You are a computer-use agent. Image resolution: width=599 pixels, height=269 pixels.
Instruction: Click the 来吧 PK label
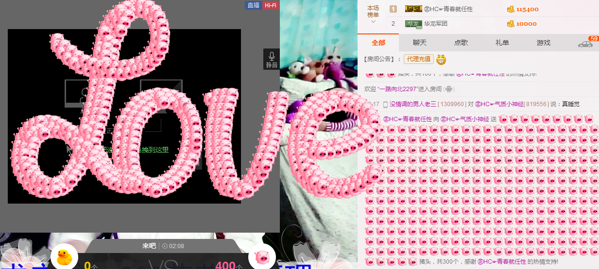[149, 246]
